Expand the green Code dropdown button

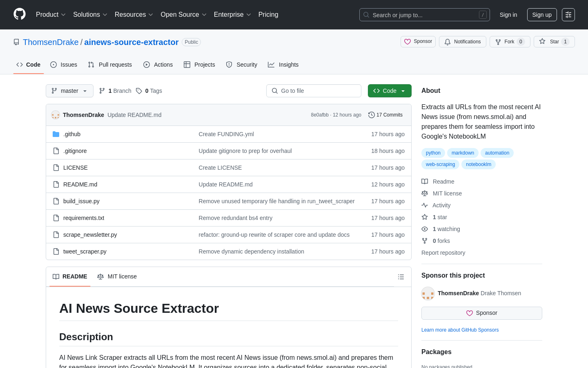click(x=390, y=91)
